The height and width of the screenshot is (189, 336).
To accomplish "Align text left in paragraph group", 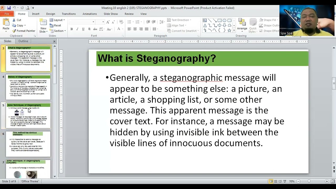I will [129, 29].
